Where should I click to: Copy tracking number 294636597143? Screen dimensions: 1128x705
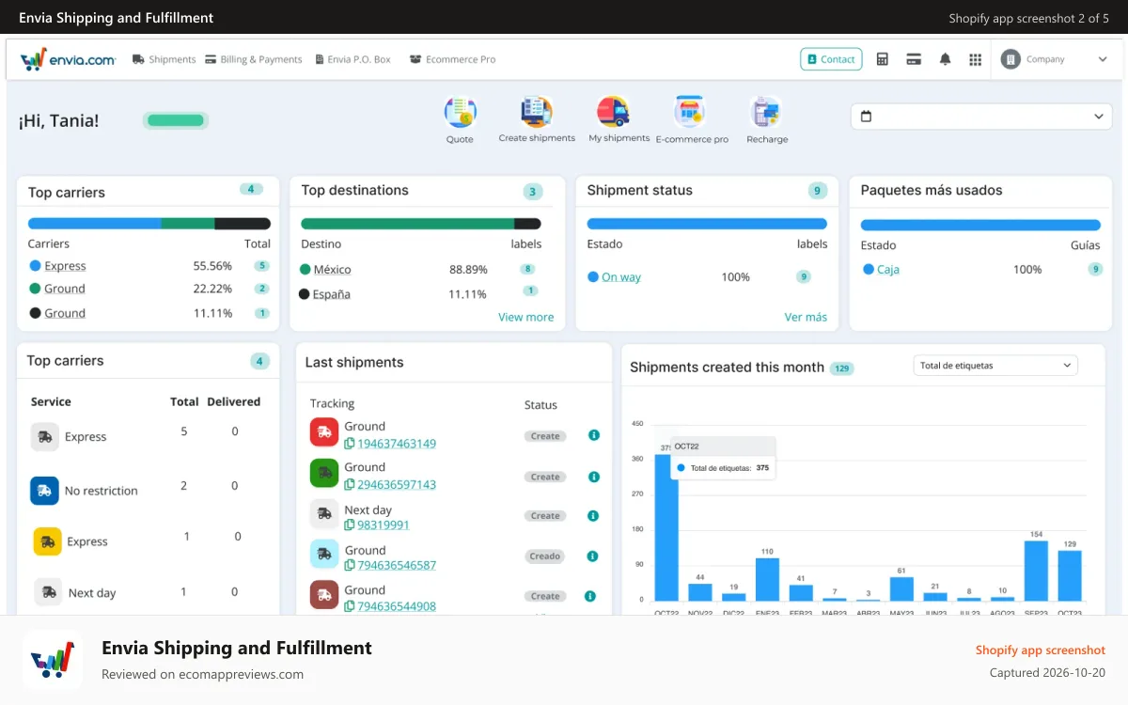[350, 485]
